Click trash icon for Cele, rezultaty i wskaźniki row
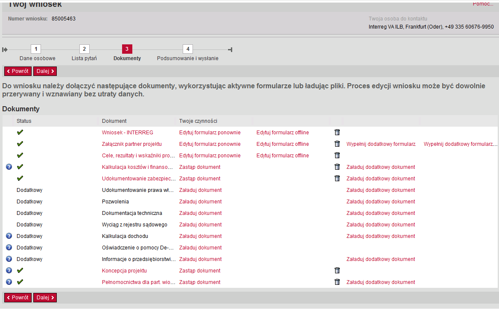 [337, 155]
